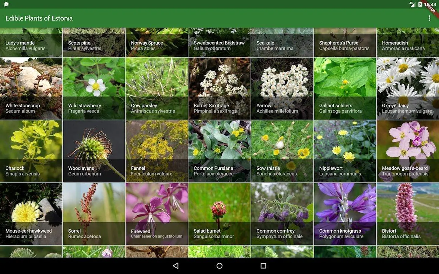Viewport: 439px width, 274px height.
Task: Open the Ox-eye daisy card
Action: [x=408, y=88]
